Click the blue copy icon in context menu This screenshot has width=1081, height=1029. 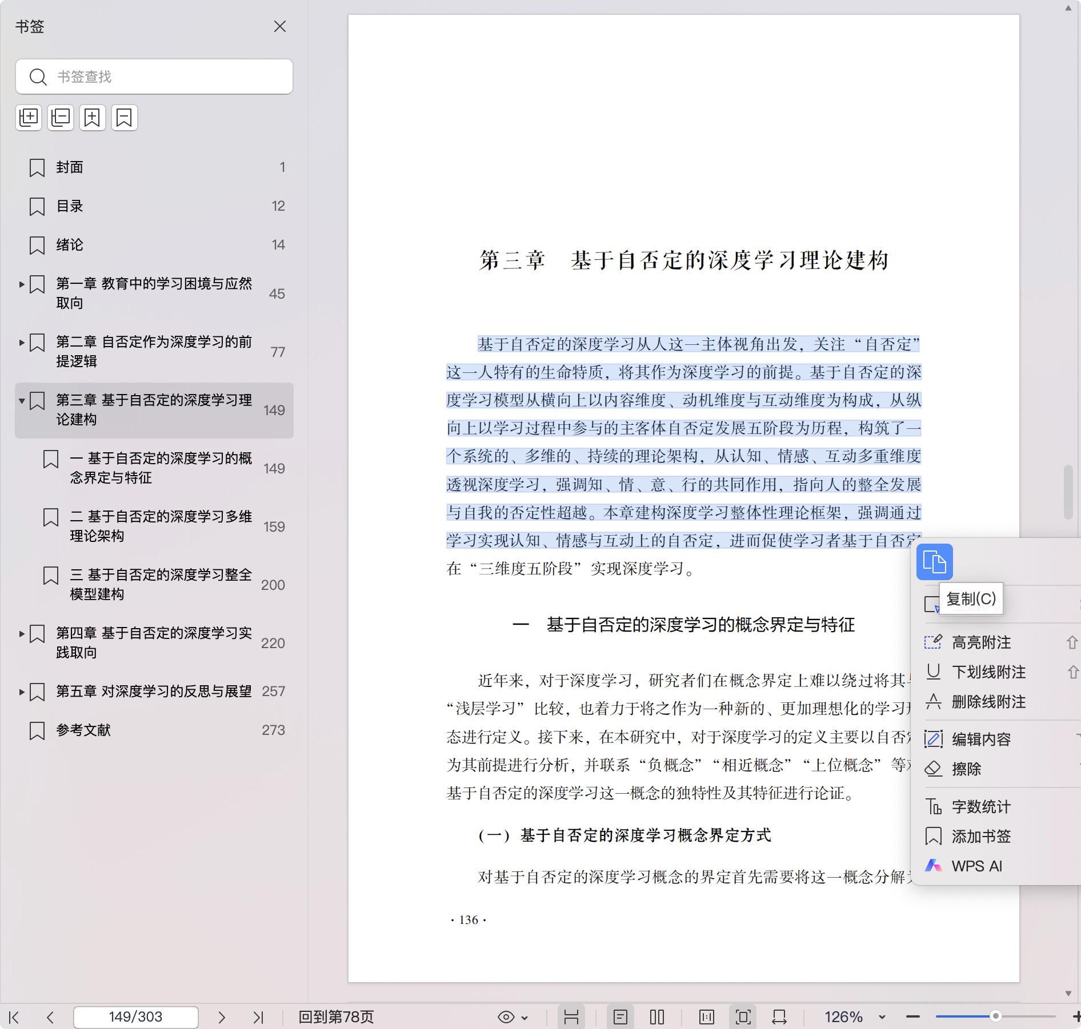tap(934, 562)
